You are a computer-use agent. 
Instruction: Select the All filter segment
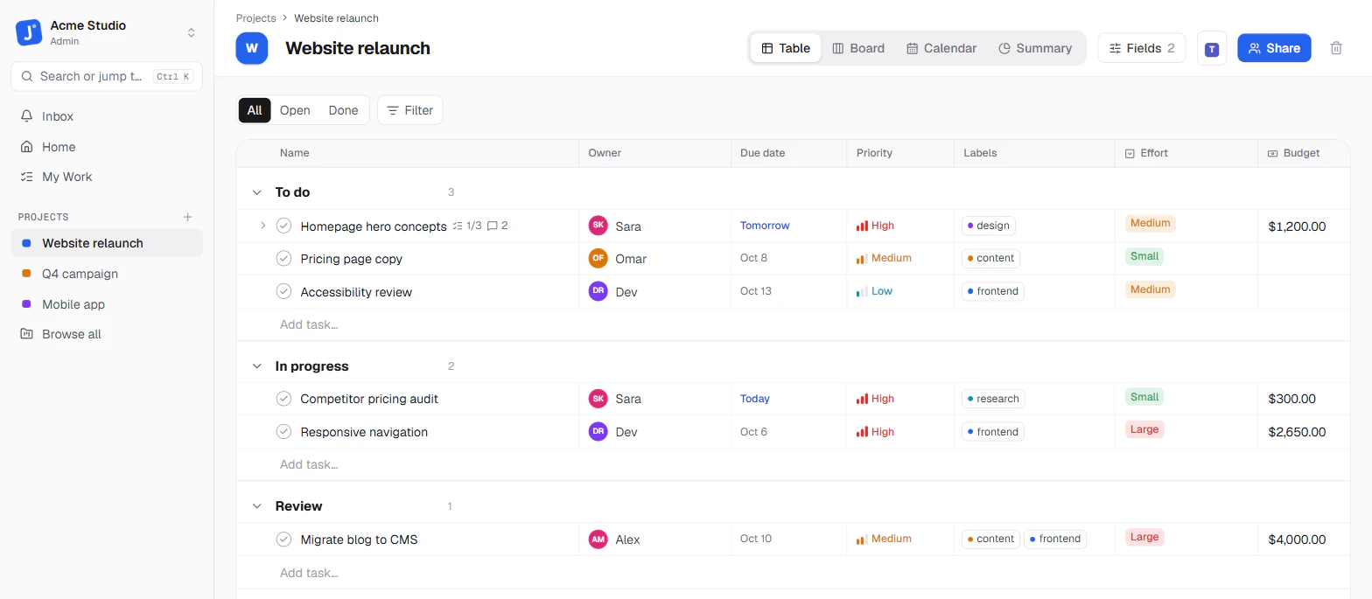click(255, 110)
